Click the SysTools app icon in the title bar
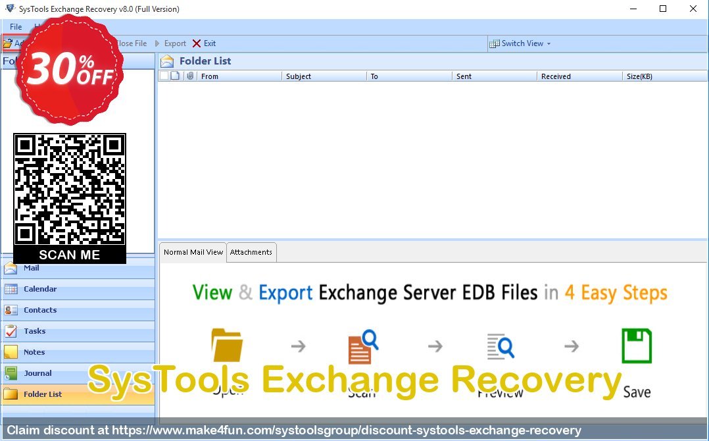The width and height of the screenshot is (709, 441). [x=10, y=9]
